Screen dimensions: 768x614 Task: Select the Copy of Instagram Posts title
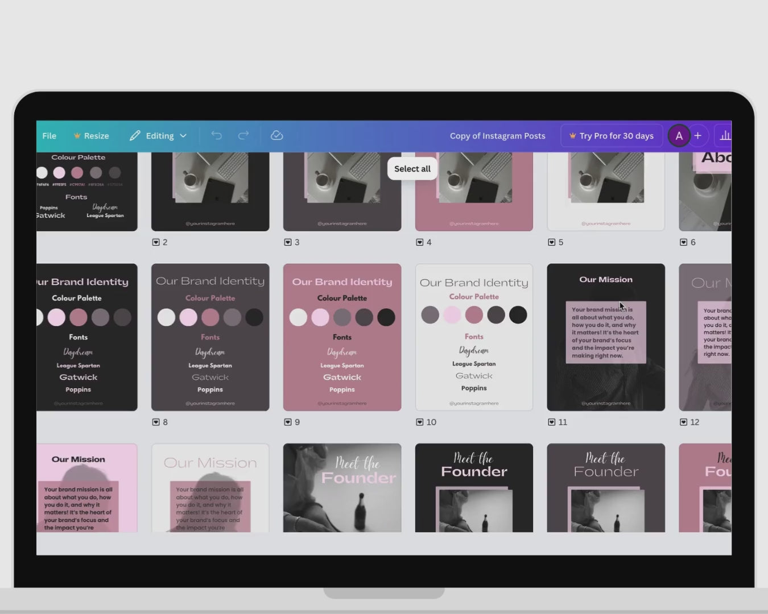pyautogui.click(x=497, y=136)
